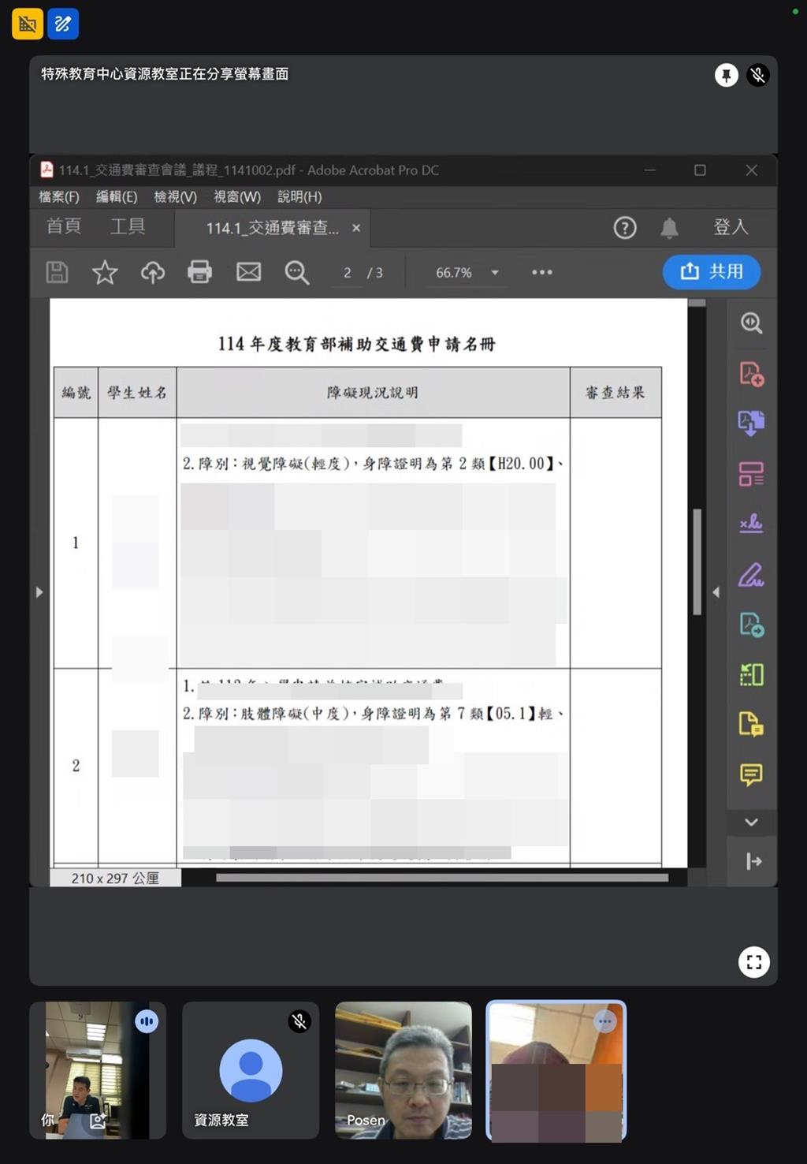807x1164 pixels.
Task: Switch to the 工具 tab
Action: 128,227
